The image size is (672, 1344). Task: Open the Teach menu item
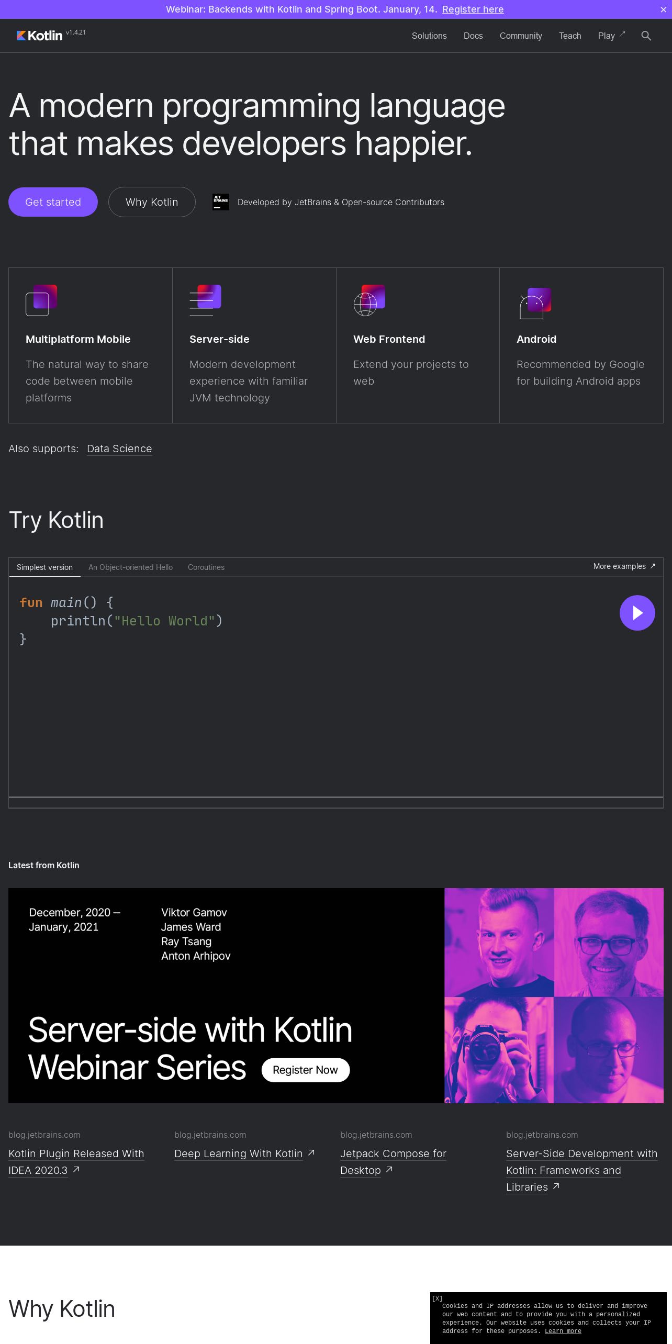(570, 36)
